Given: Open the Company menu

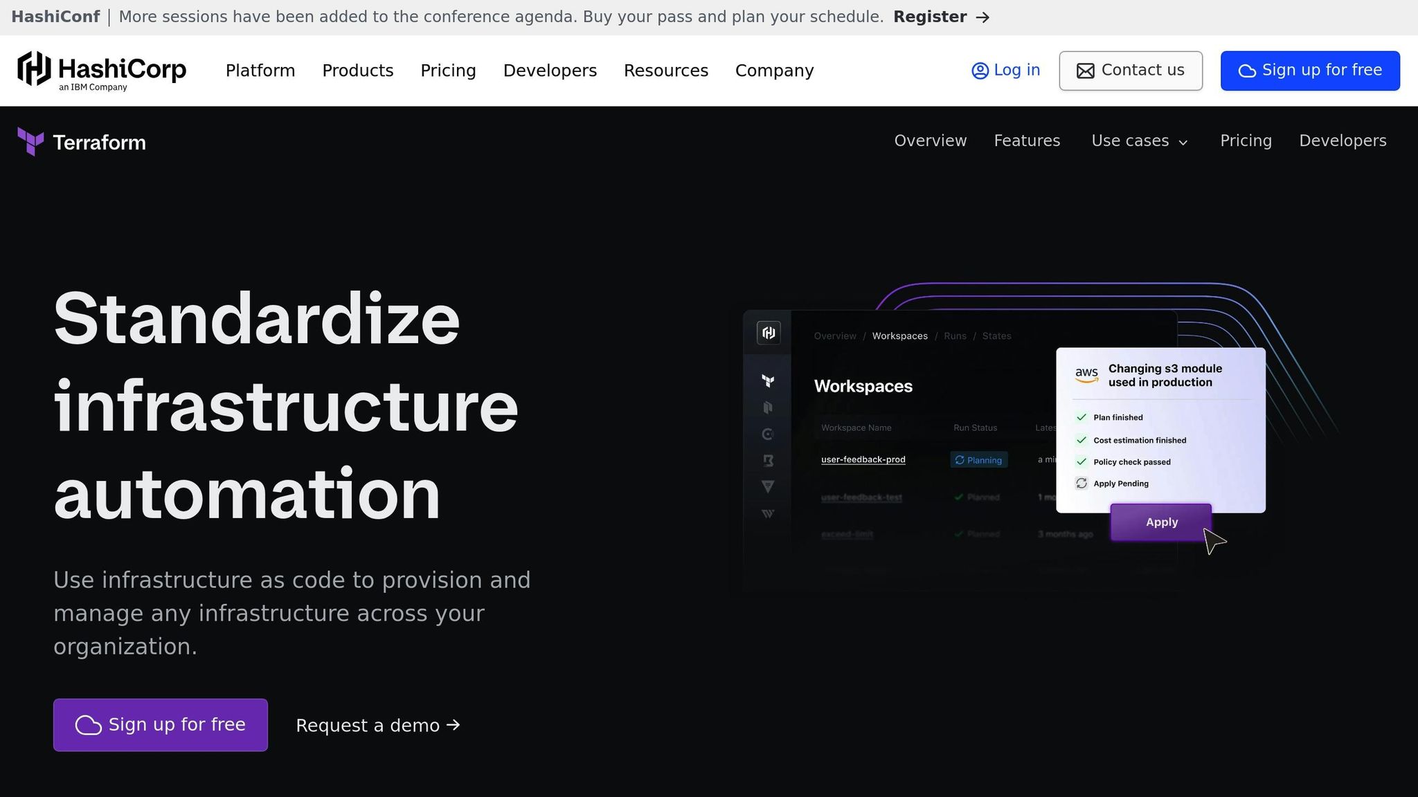Looking at the screenshot, I should (774, 71).
